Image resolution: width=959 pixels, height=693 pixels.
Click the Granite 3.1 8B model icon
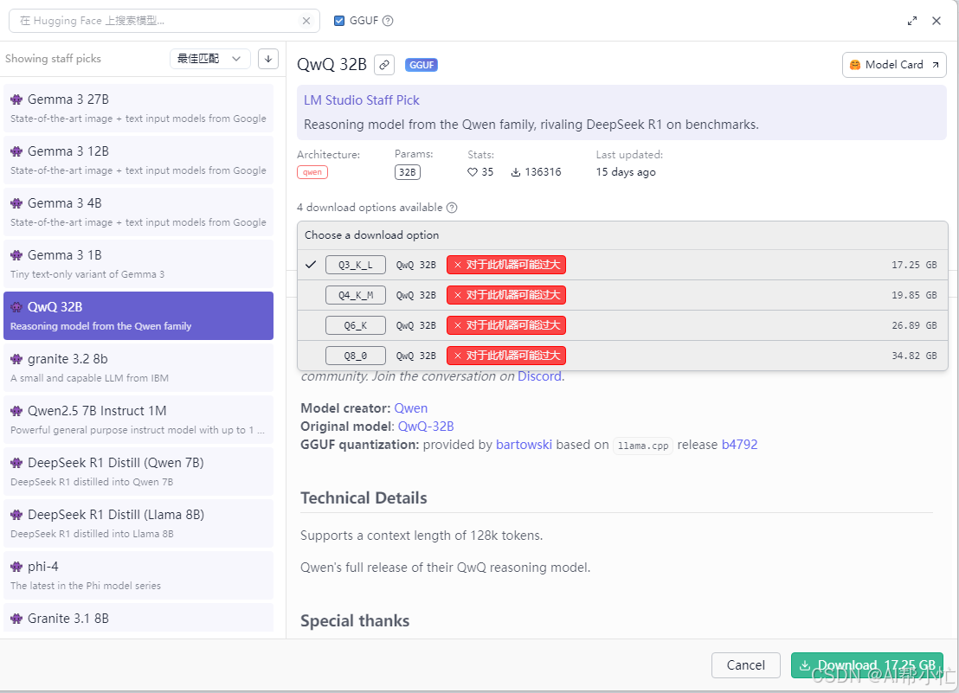[16, 619]
